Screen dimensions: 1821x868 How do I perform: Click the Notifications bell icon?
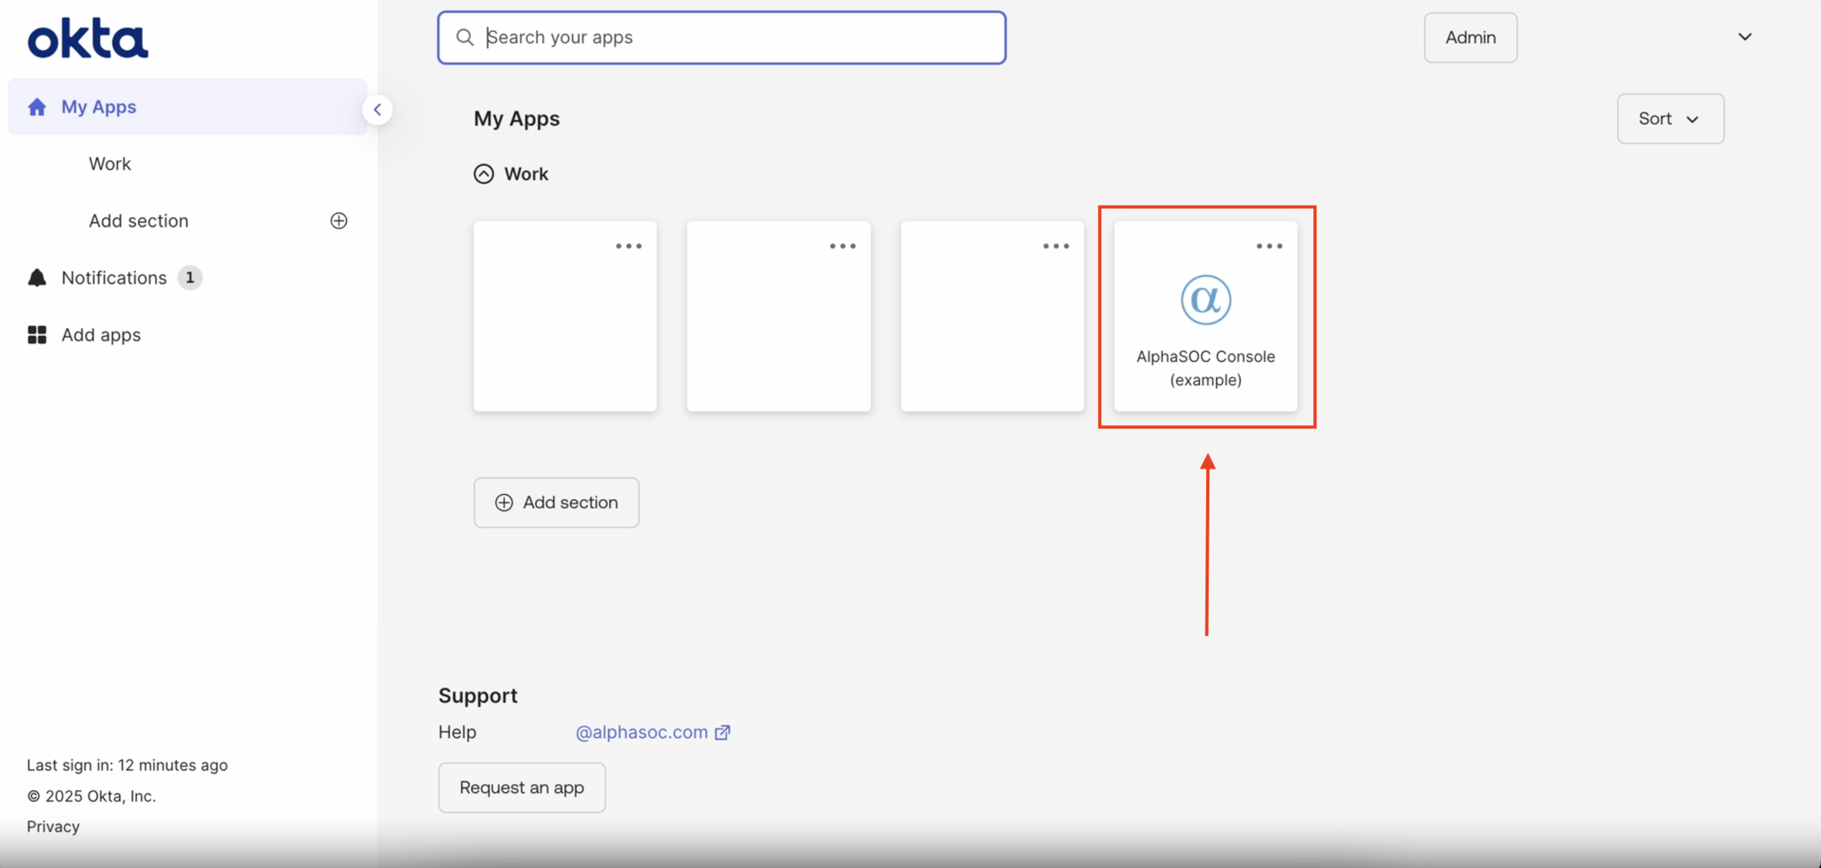pos(37,278)
